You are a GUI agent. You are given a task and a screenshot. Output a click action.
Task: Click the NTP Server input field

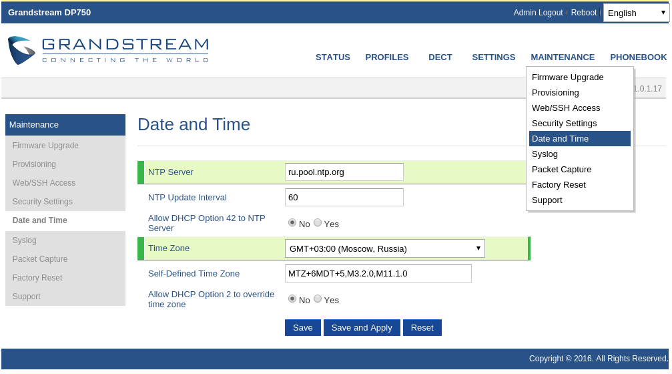coord(344,172)
